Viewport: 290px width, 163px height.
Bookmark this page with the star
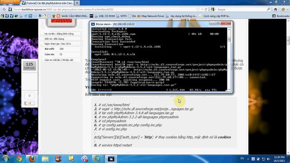(x=198, y=10)
